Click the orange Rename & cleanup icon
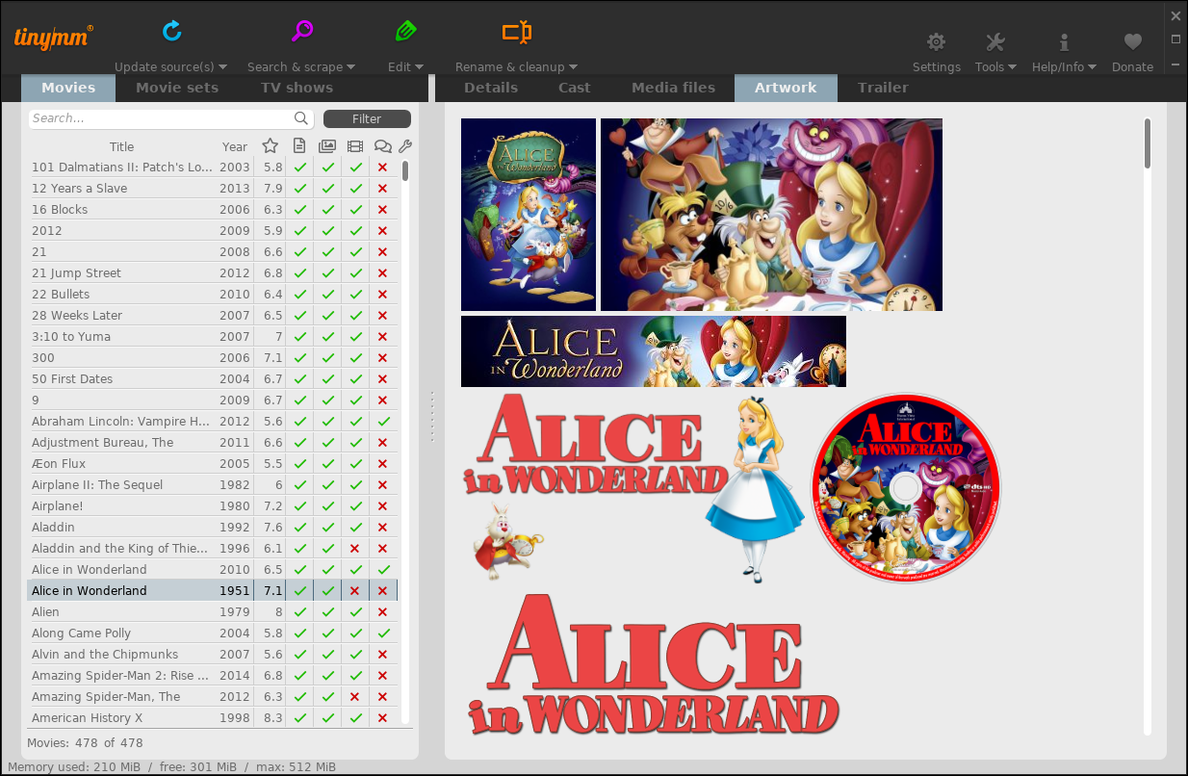 (516, 32)
